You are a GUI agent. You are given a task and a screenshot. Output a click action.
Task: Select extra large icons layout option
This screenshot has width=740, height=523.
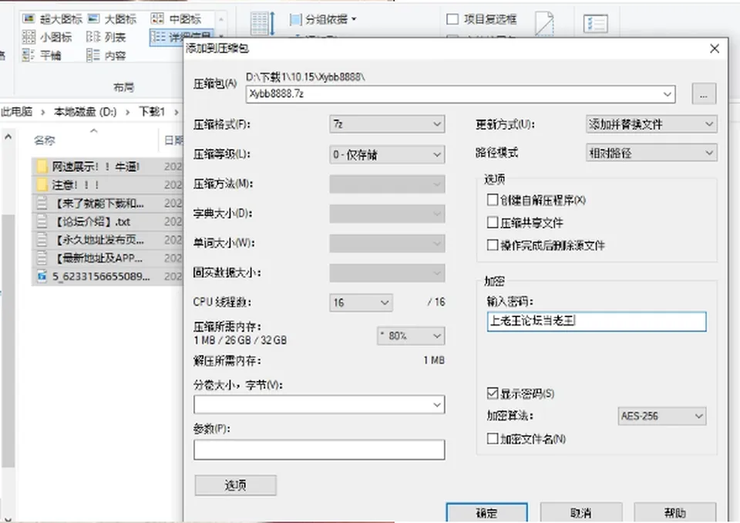click(52, 19)
